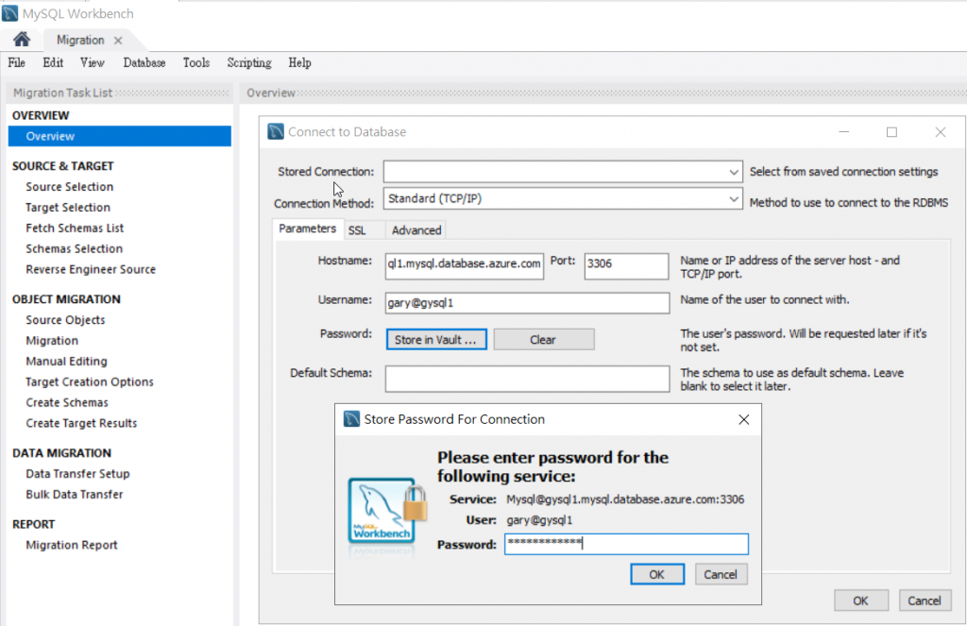Click the Username field with gary@gysql1
The width and height of the screenshot is (967, 626).
point(527,303)
